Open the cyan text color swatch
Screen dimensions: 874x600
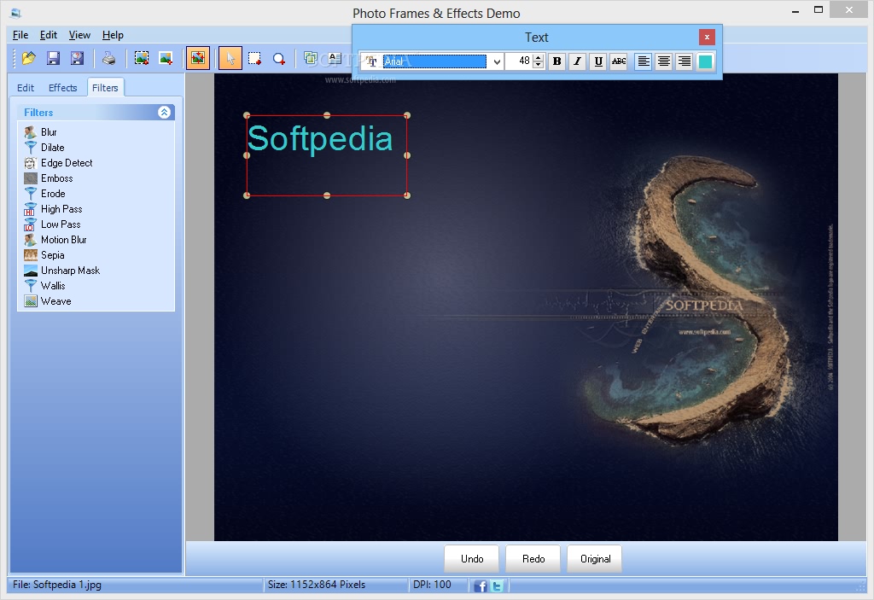tap(705, 61)
